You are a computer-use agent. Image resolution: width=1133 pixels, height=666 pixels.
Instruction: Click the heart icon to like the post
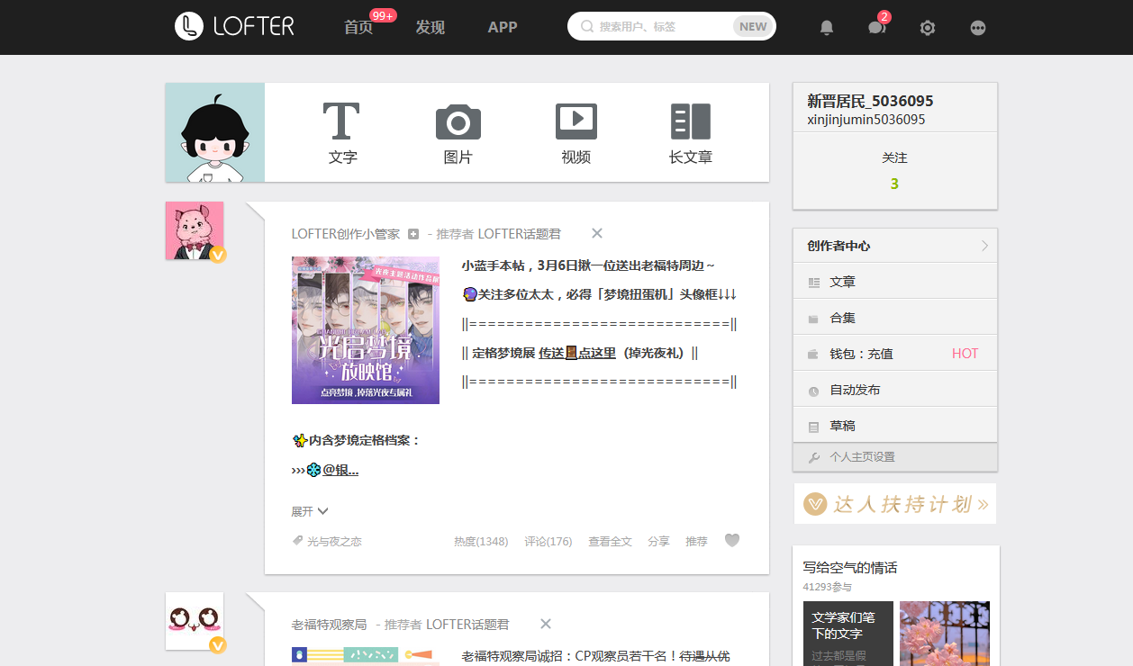coord(732,540)
